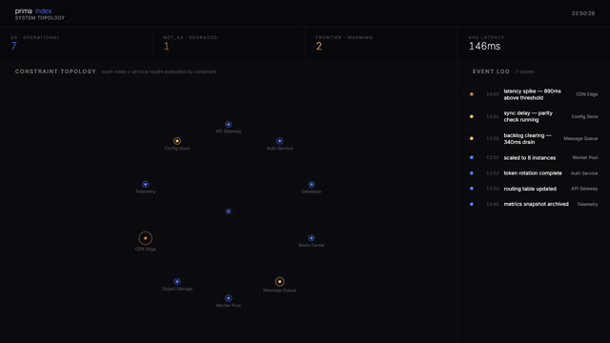Screen dimensions: 610x343
Task: Click the Worker Pool node
Action: click(229, 298)
